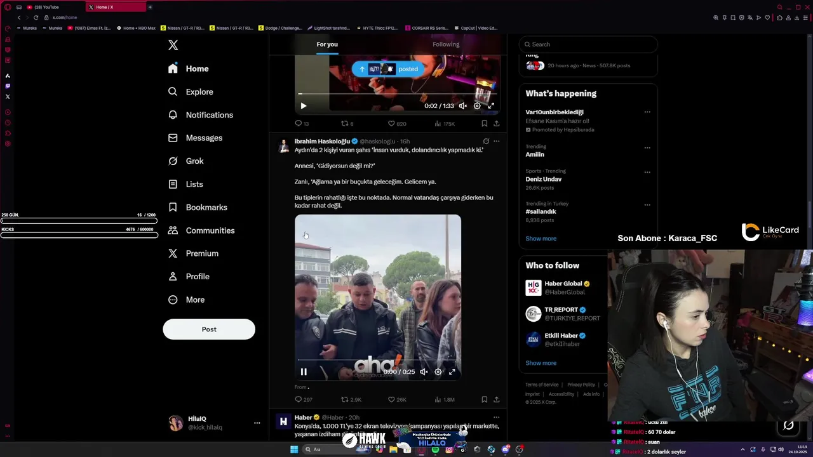The image size is (813, 457).
Task: Make the top video fullscreen
Action: pos(491,106)
